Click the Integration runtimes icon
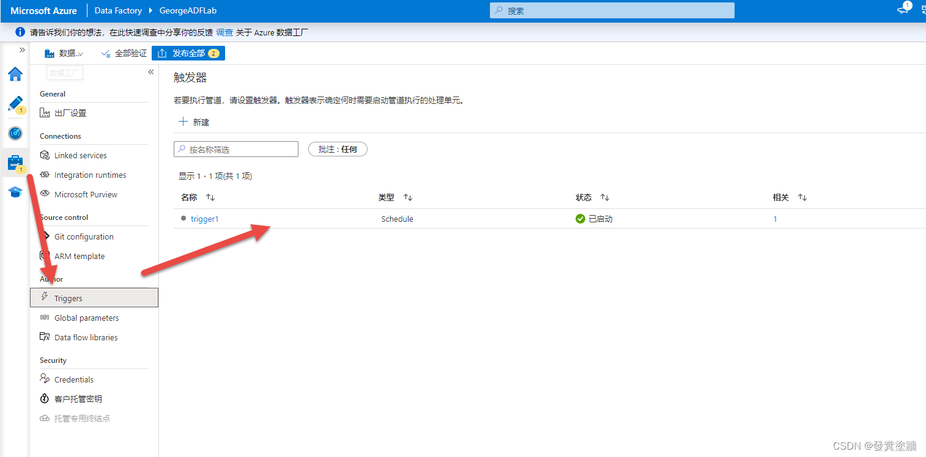Image resolution: width=926 pixels, height=457 pixels. click(x=44, y=175)
